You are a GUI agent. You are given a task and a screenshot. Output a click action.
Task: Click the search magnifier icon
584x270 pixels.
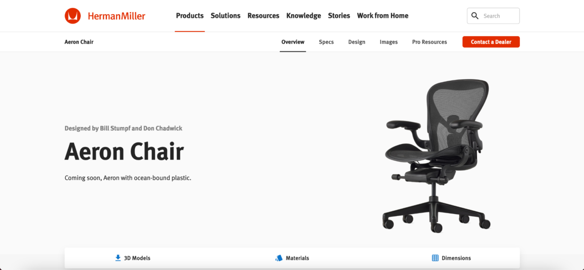[475, 16]
